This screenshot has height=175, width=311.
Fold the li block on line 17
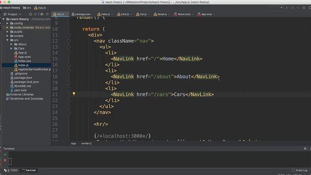69,71
